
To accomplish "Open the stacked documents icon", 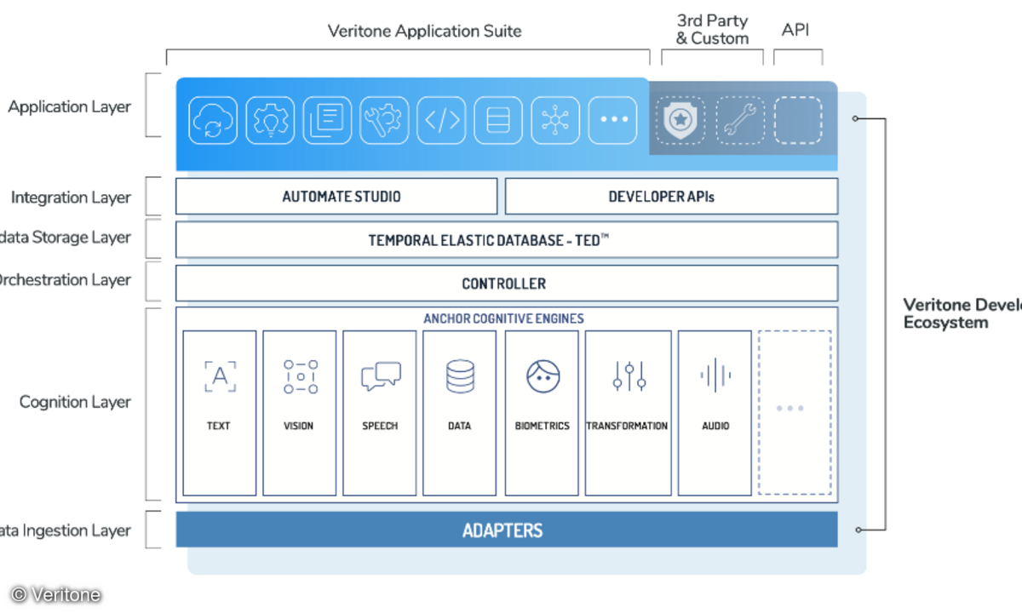I will pyautogui.click(x=327, y=120).
